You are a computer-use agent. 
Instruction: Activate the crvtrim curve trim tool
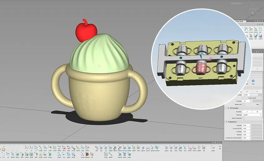[x=78, y=148]
